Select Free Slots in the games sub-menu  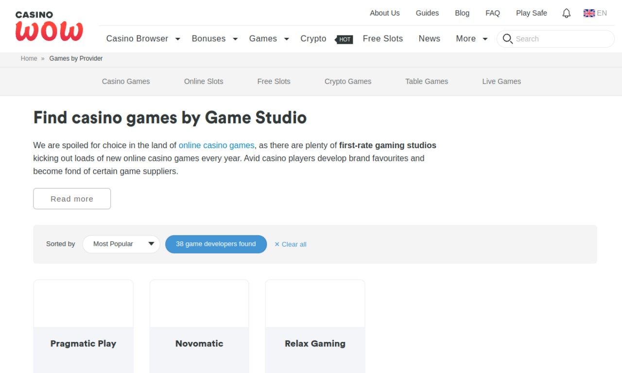(x=274, y=82)
